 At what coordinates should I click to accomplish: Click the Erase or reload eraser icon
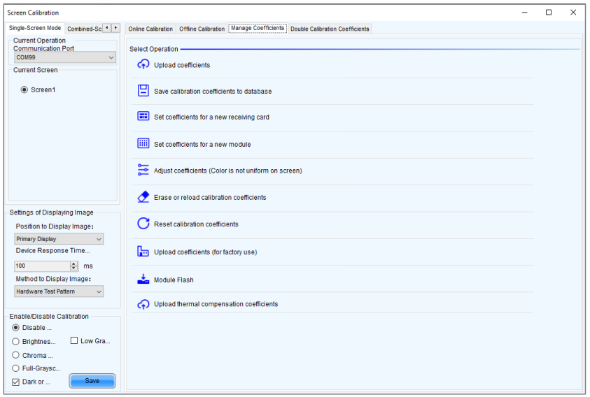coord(143,196)
